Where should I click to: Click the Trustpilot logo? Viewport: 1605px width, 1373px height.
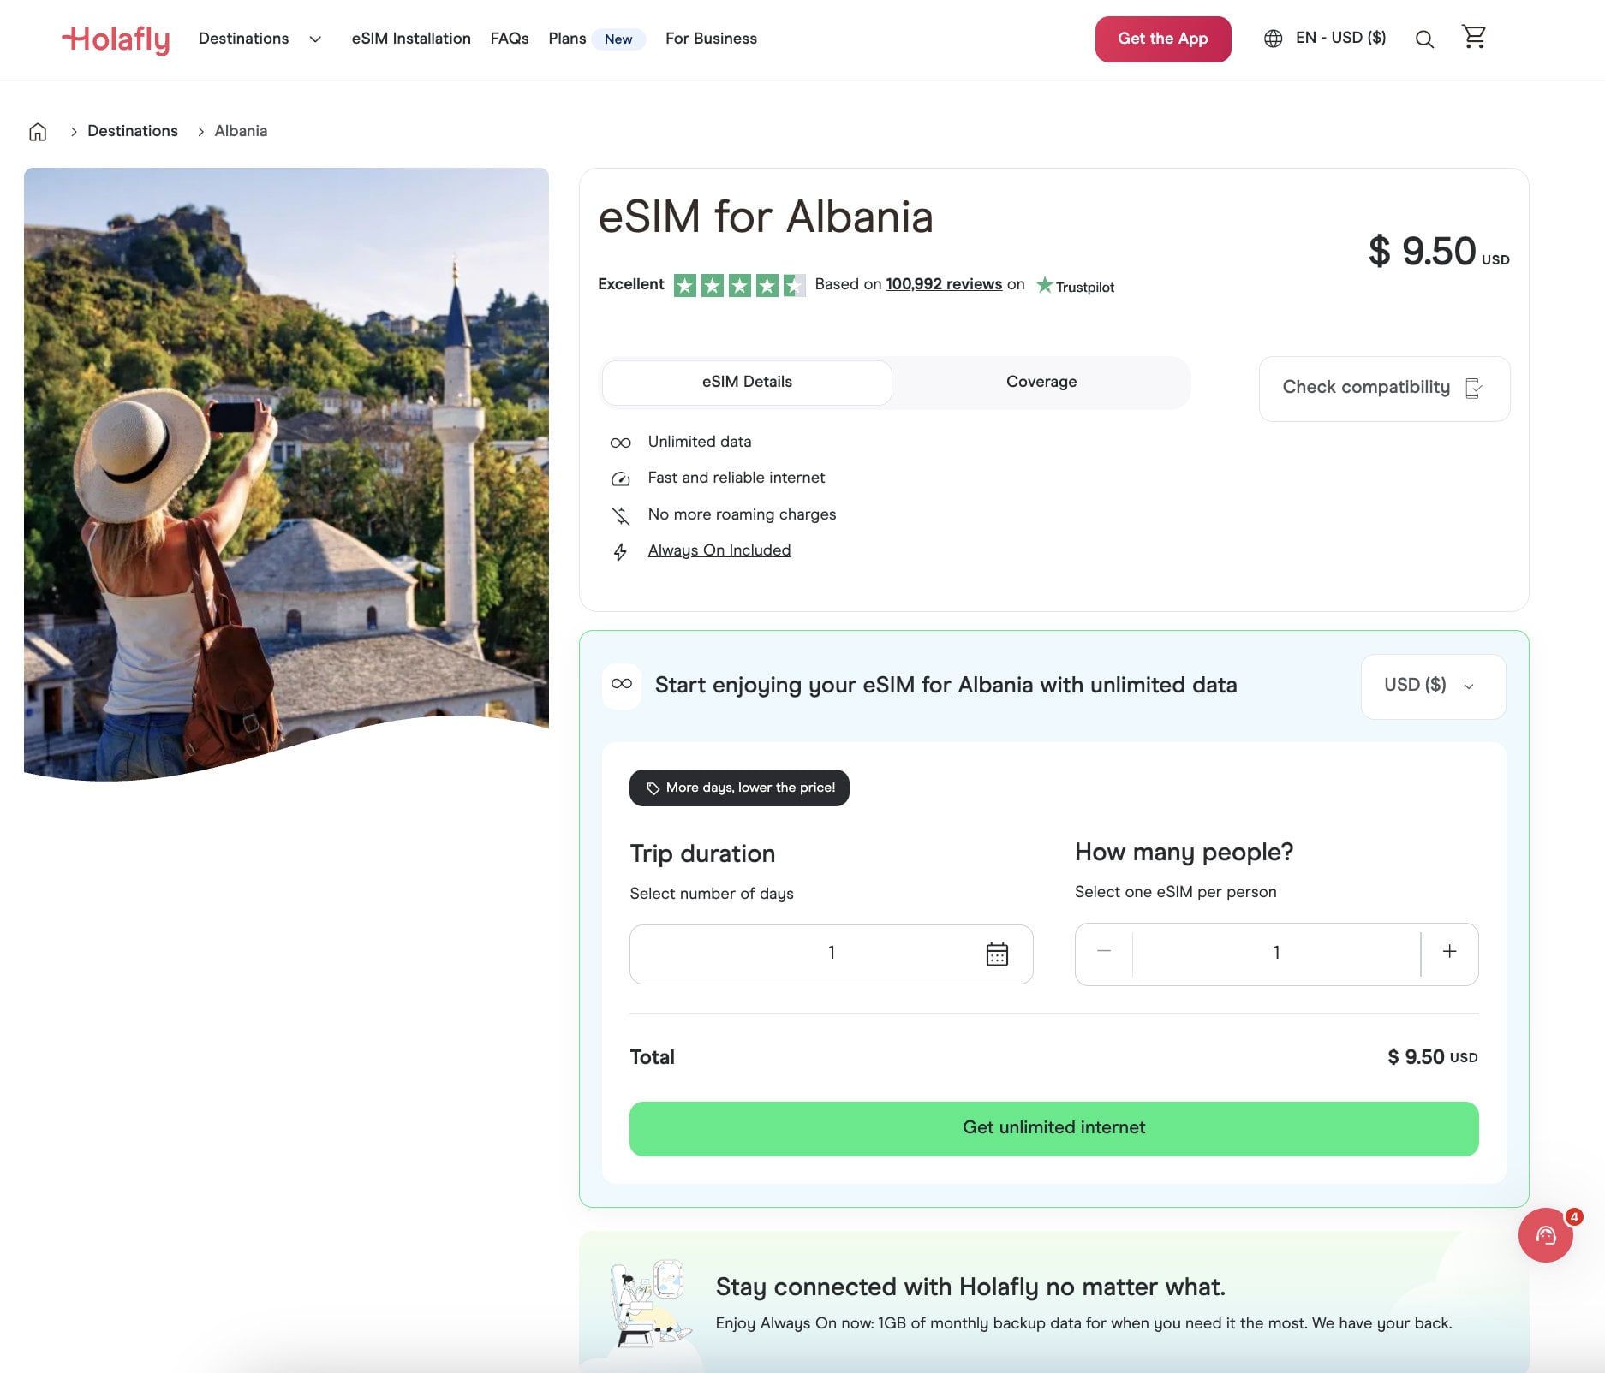[x=1075, y=286]
